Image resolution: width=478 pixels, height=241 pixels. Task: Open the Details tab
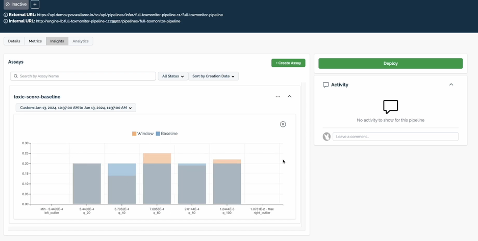click(14, 41)
